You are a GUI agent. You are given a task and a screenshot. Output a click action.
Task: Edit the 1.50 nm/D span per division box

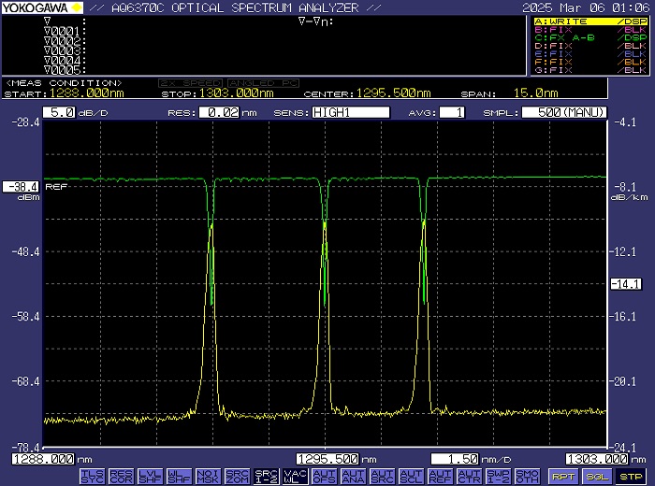pyautogui.click(x=455, y=459)
